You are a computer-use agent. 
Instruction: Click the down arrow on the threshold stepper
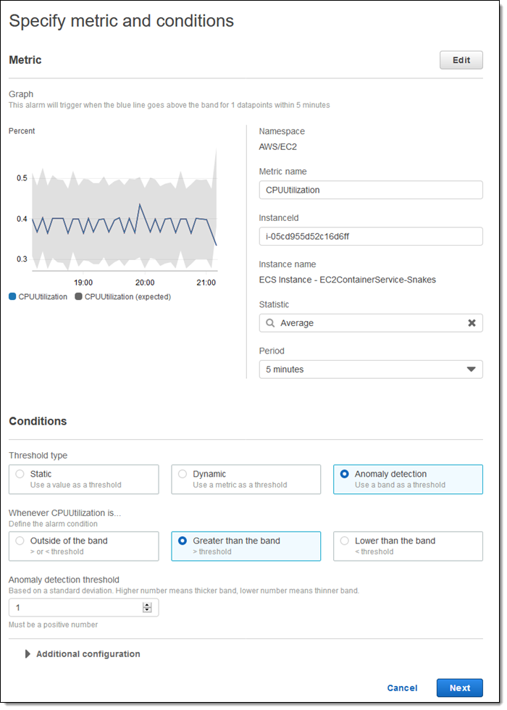[147, 610]
